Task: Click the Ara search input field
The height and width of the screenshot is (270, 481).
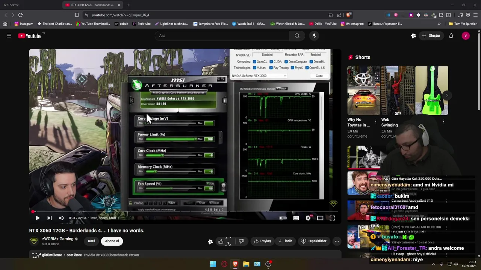Action: tap(222, 36)
